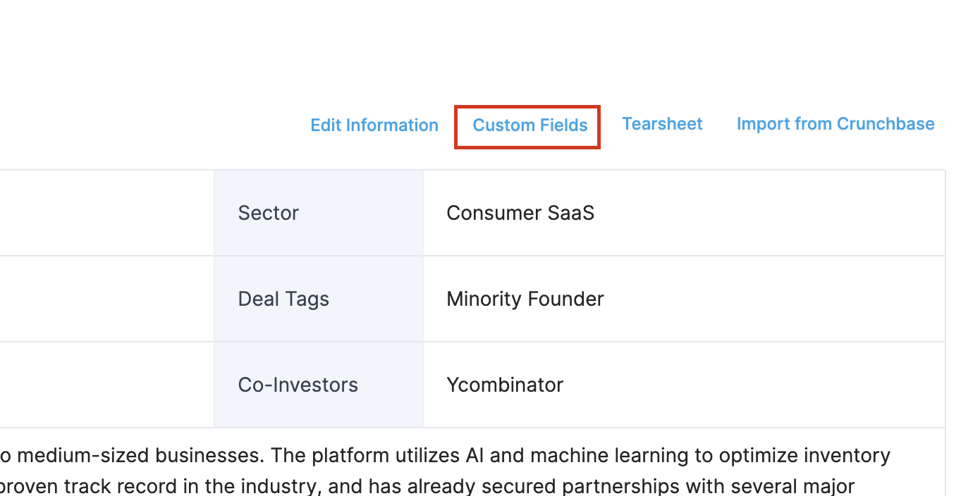Select the Ycombinator value
This screenshot has height=496, width=973.
pos(505,385)
